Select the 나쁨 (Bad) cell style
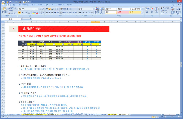 pos(123,12)
